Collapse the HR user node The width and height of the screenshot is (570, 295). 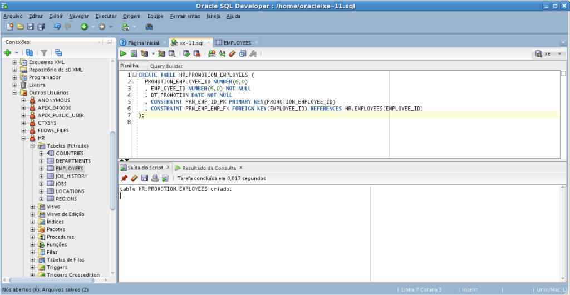[24, 138]
